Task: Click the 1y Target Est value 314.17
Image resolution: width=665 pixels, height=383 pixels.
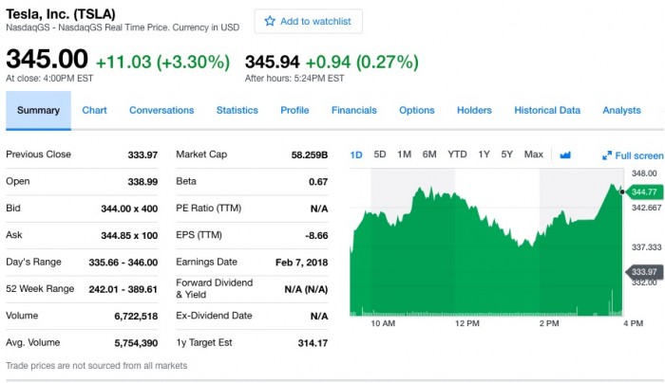Action: pos(313,343)
